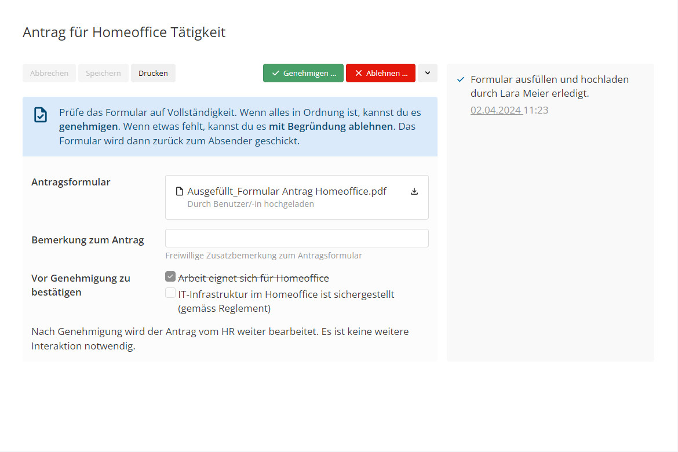This screenshot has width=678, height=452.
Task: Click the completed-step checkmark beside 'Formular ausfüllen'
Action: pos(461,79)
